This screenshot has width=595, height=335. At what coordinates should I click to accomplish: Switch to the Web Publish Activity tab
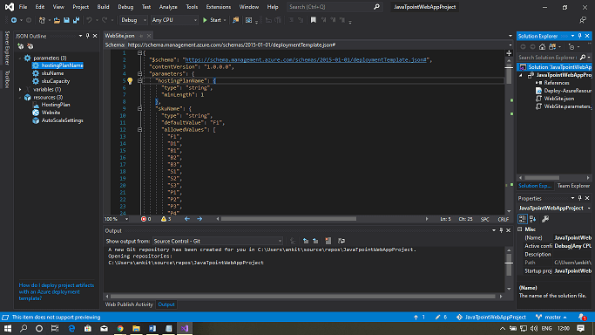click(x=129, y=304)
